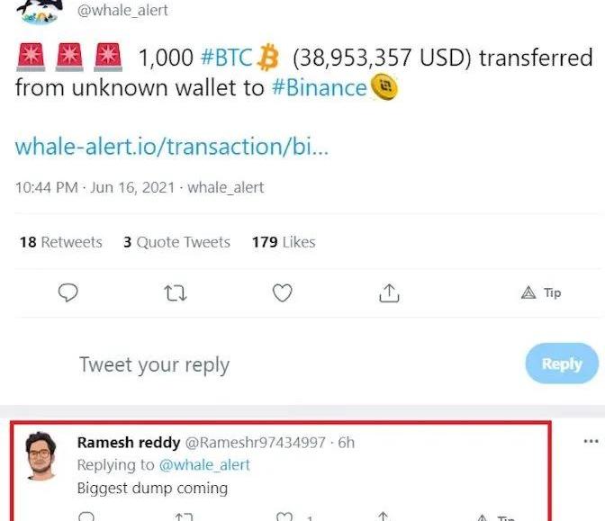Viewport: 605px width, 521px height.
Task: Click the reply speech bubble icon under main tweet
Action: click(x=68, y=292)
